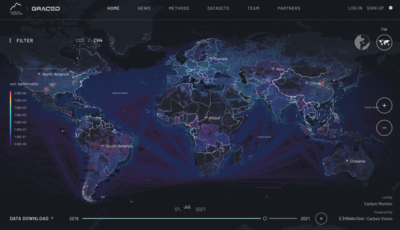Zoom in with the plus button

click(x=384, y=105)
